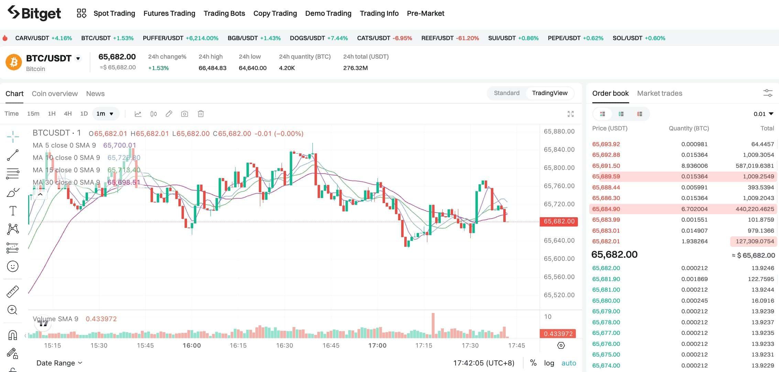This screenshot has width=779, height=372.
Task: Open Date Range expander at chart bottom
Action: (59, 362)
